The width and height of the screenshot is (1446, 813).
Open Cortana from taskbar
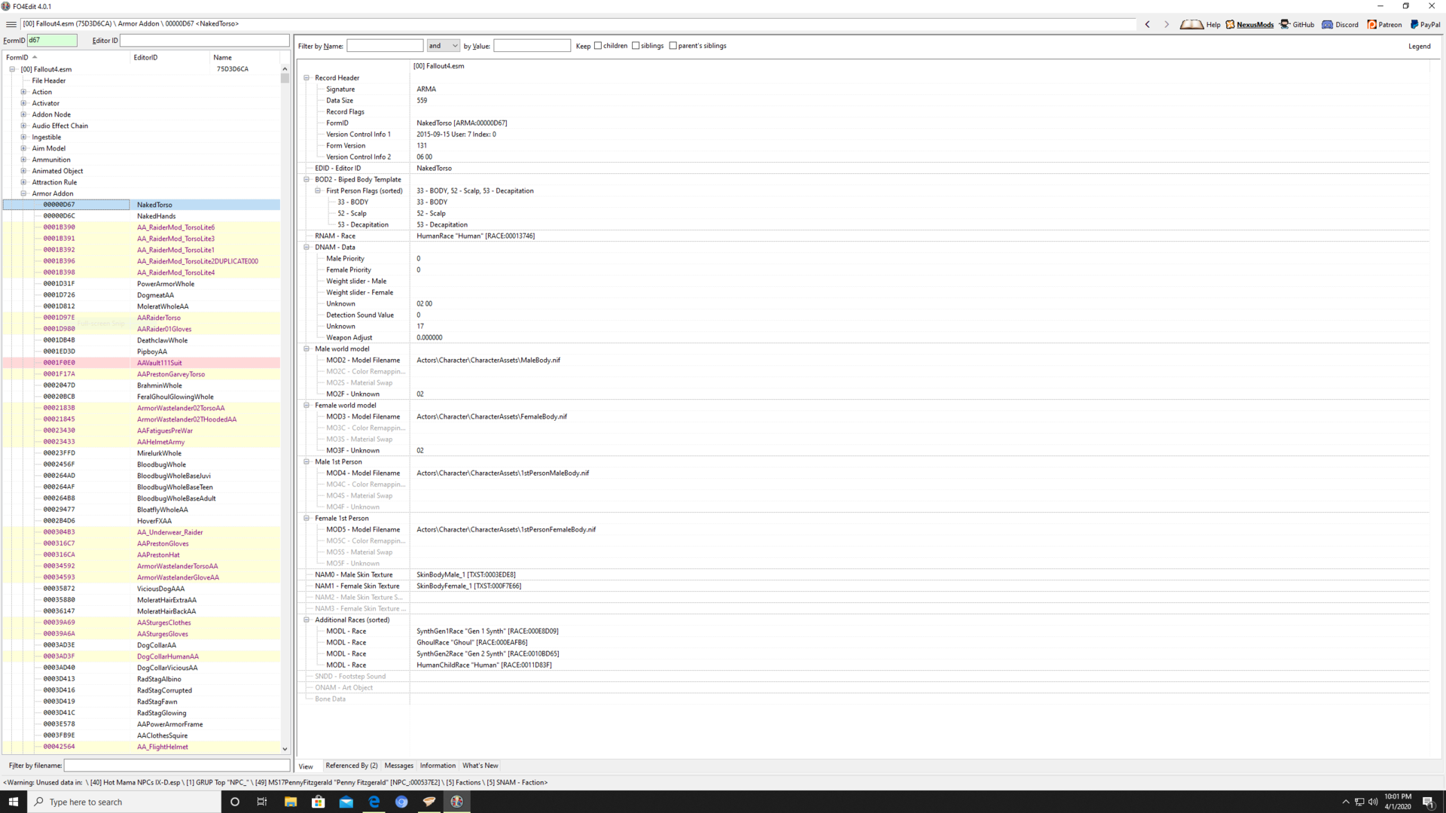click(235, 802)
